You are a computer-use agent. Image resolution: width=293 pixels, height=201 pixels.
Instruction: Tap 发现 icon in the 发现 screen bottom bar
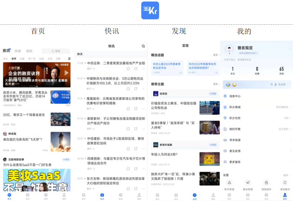tap(194, 196)
